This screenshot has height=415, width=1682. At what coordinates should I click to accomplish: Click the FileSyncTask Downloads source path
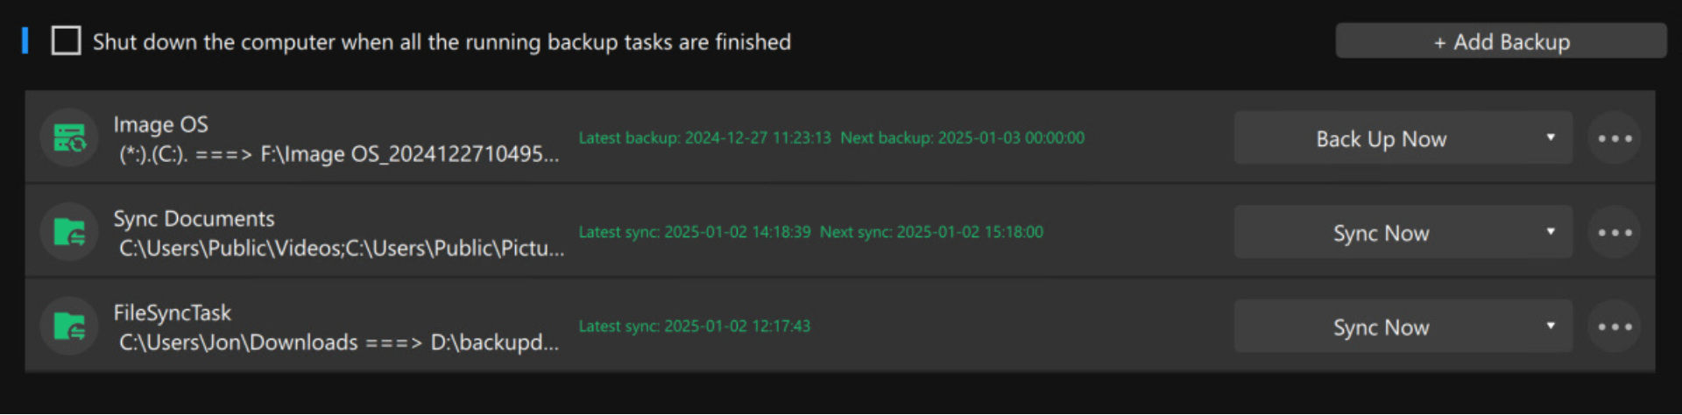pos(238,342)
